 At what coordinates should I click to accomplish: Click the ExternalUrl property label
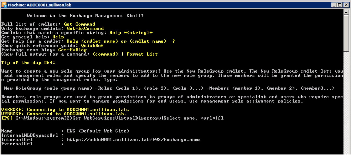pyautogui.click(x=17, y=144)
